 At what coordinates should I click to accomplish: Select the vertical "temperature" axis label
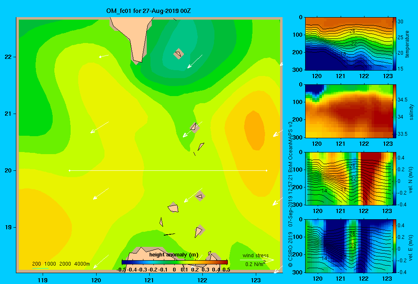pos(407,44)
